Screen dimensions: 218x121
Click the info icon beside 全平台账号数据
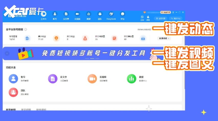coord(26,29)
